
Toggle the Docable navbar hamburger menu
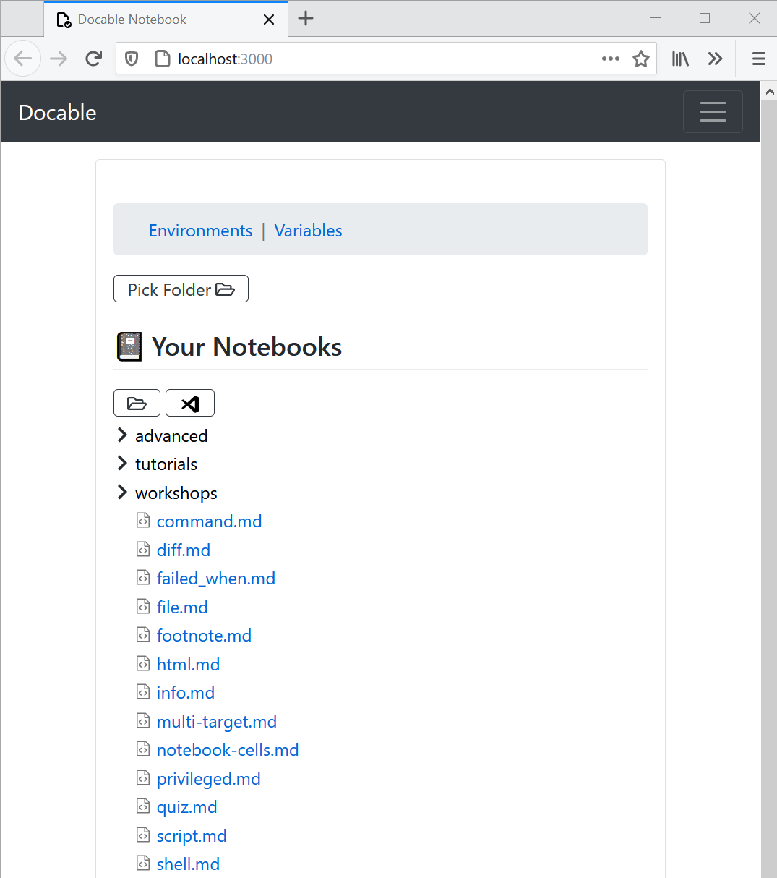click(x=713, y=111)
